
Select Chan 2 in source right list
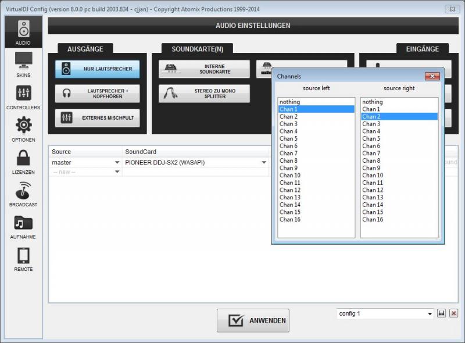[x=399, y=117]
